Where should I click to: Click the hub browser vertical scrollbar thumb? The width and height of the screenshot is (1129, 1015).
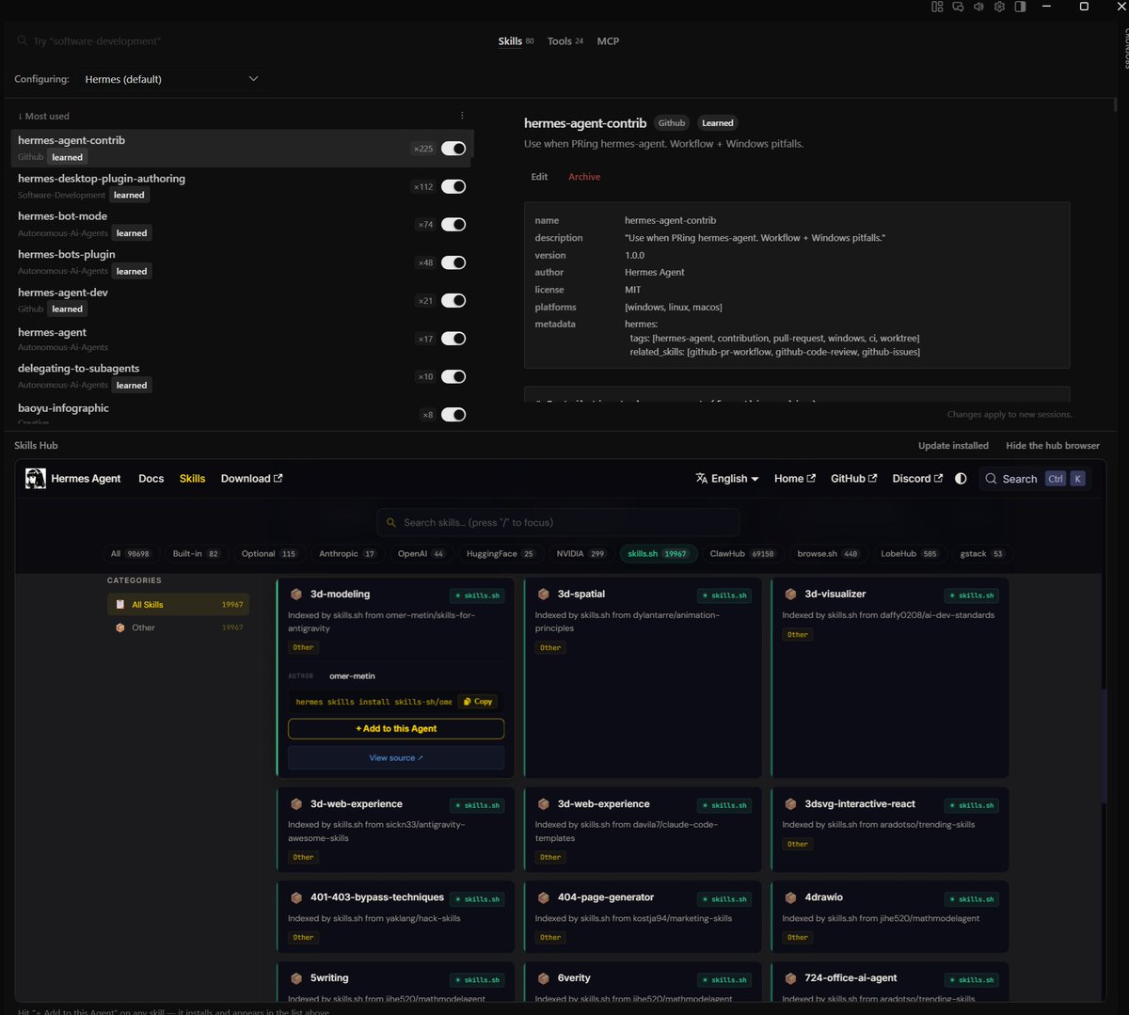tap(1104, 745)
